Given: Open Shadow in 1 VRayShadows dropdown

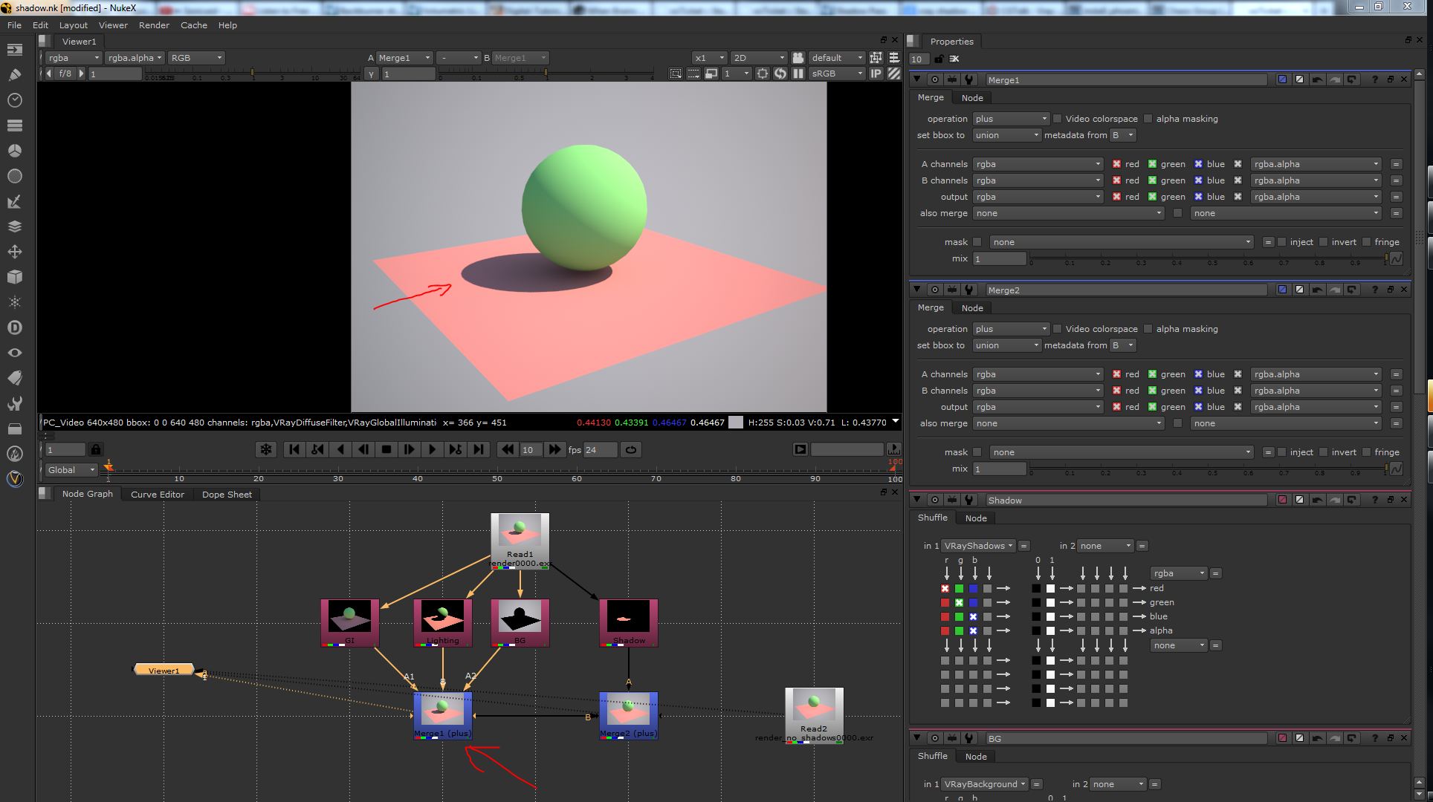Looking at the screenshot, I should [x=978, y=546].
